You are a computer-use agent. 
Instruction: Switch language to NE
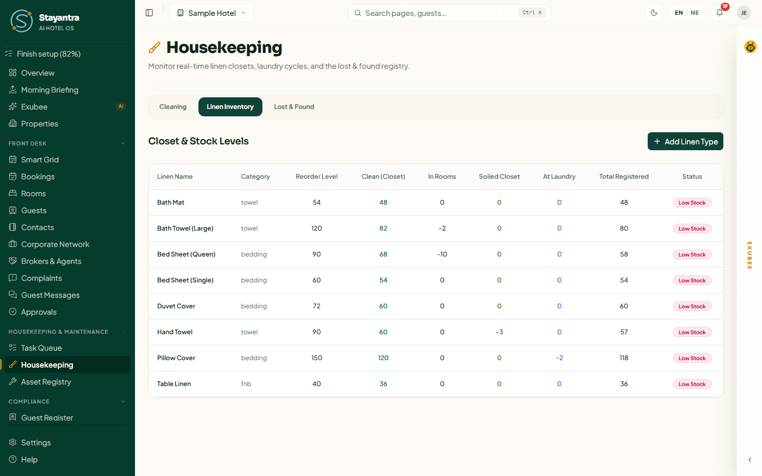[695, 13]
